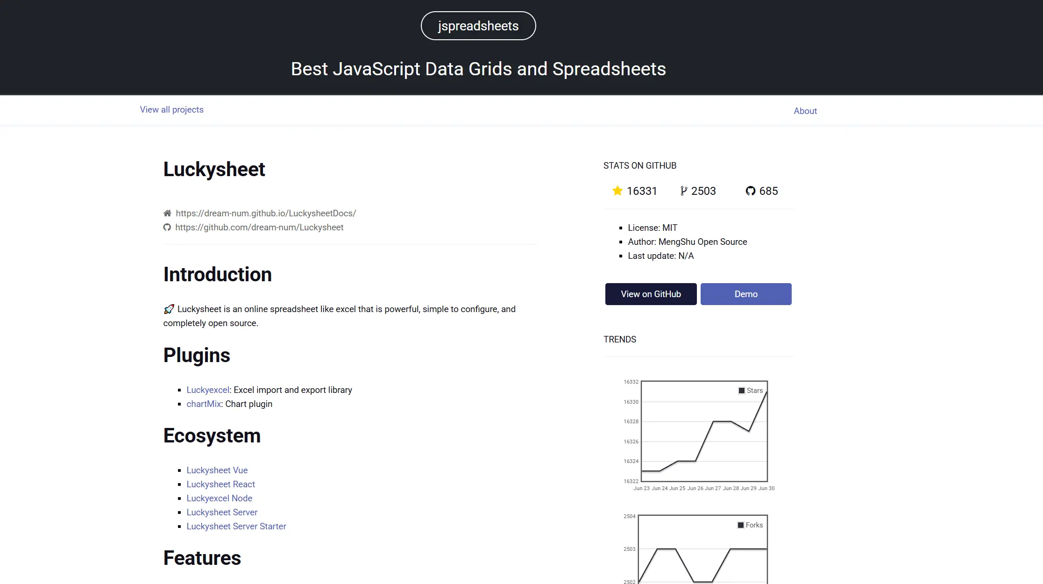This screenshot has height=584, width=1043.
Task: Click the TRENDS section label
Action: point(619,339)
